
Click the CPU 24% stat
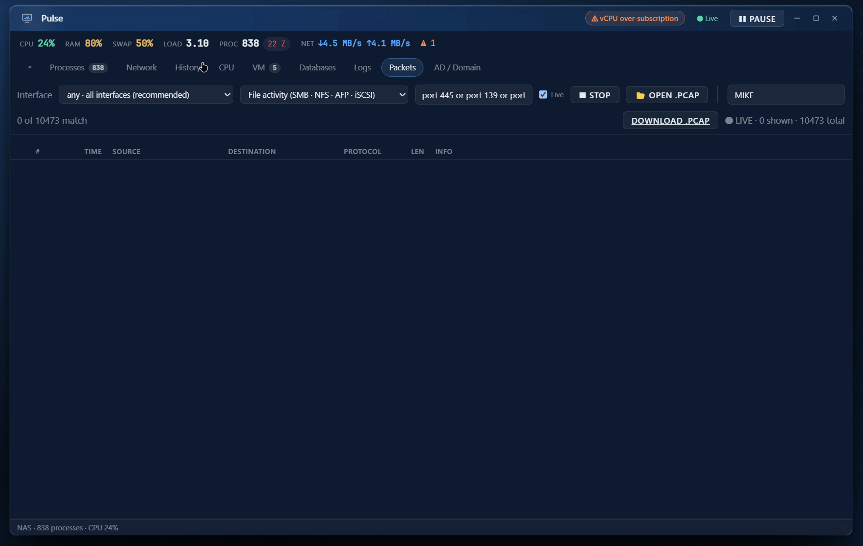[x=37, y=44]
